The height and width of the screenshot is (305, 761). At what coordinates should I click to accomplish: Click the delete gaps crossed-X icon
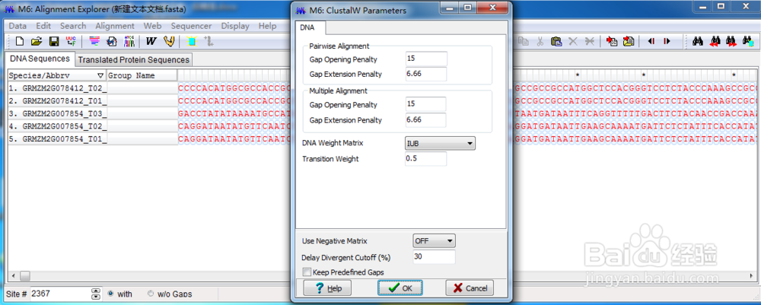pyautogui.click(x=589, y=42)
